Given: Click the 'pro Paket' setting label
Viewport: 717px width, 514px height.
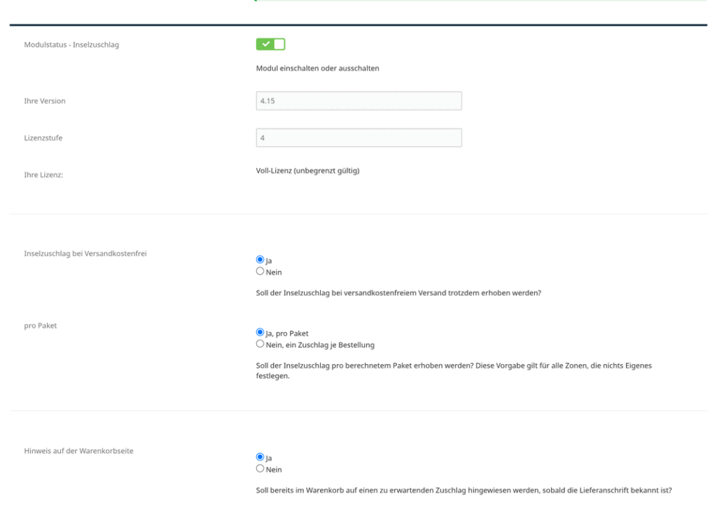Looking at the screenshot, I should pyautogui.click(x=40, y=326).
